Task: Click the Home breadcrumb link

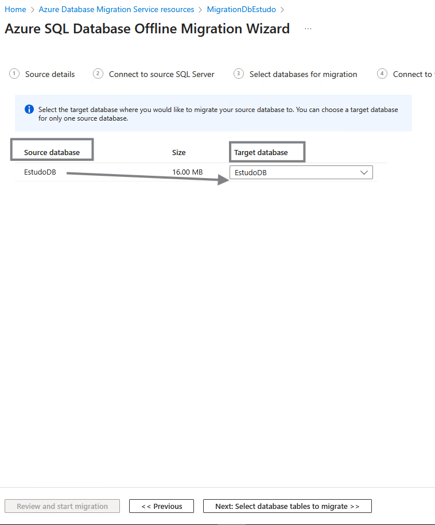Action: tap(15, 10)
